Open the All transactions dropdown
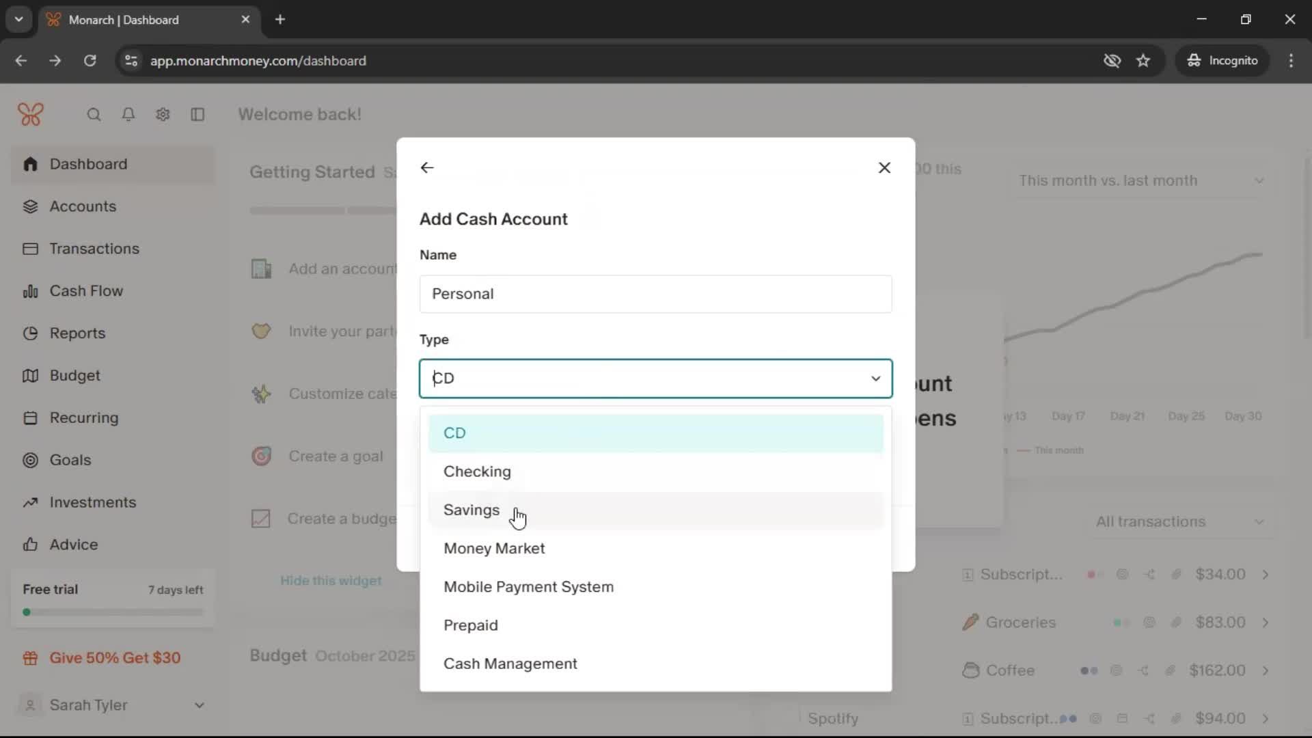Image resolution: width=1312 pixels, height=738 pixels. (x=1179, y=522)
